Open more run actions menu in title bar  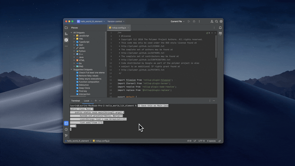(x=199, y=21)
